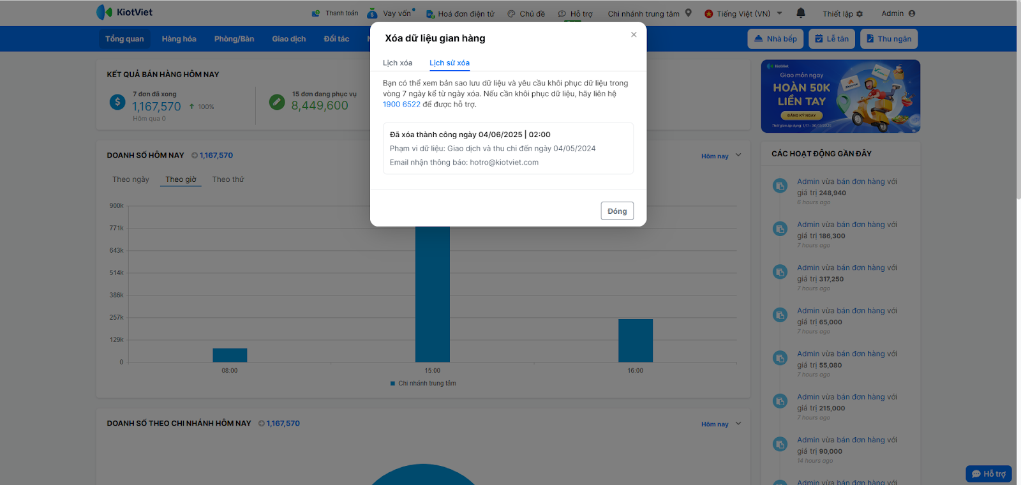
Task: Open Hoá đơn điện tử
Action: (x=460, y=13)
